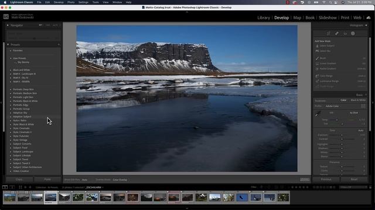Viewport: 375px width, 210px height.
Task: Switch to the Print module
Action: (345, 17)
